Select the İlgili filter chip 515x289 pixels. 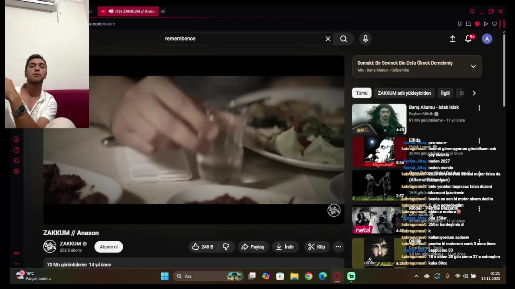tap(445, 93)
